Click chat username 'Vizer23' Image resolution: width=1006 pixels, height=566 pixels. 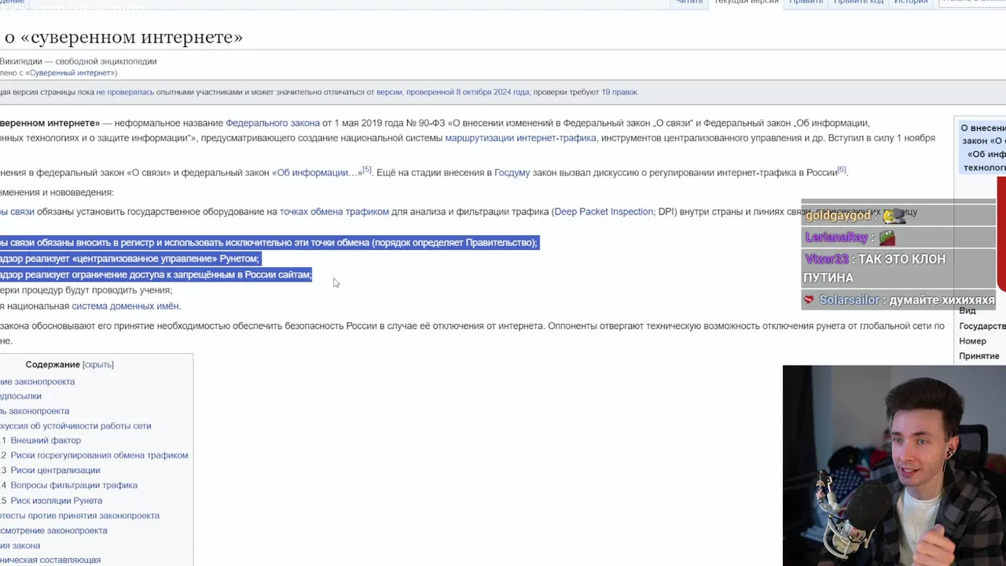click(826, 259)
